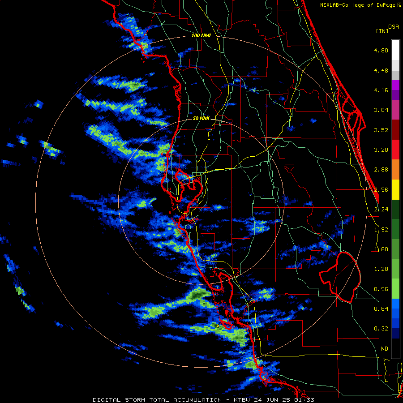Click the 4.16 legend value
Viewport: 403px width, 403px height.
(381, 90)
